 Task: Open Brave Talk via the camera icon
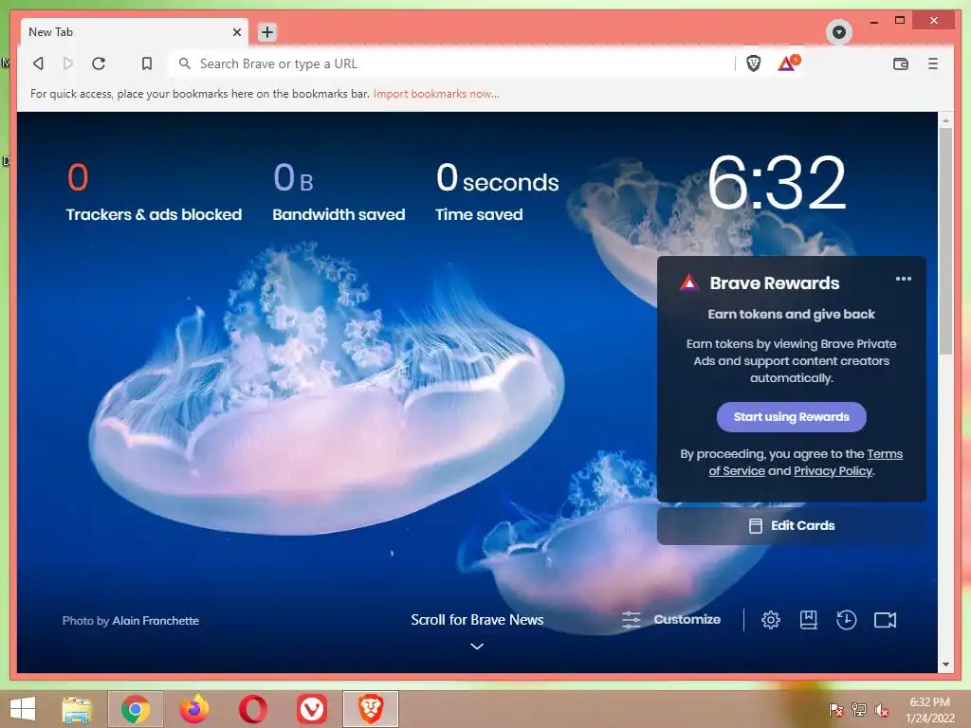point(885,620)
